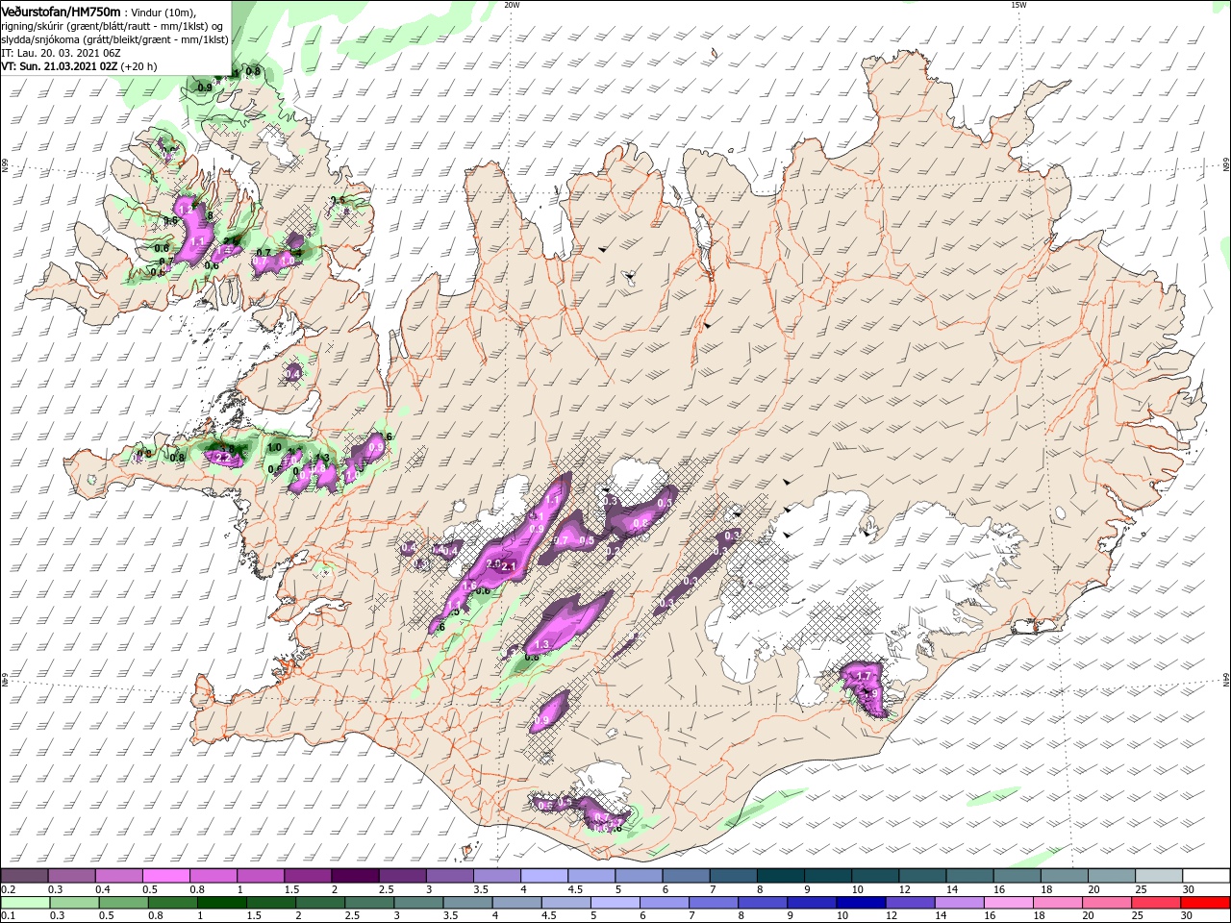The height and width of the screenshot is (923, 1231).
Task: Click the '20W' longitude label
Action: 512,5
